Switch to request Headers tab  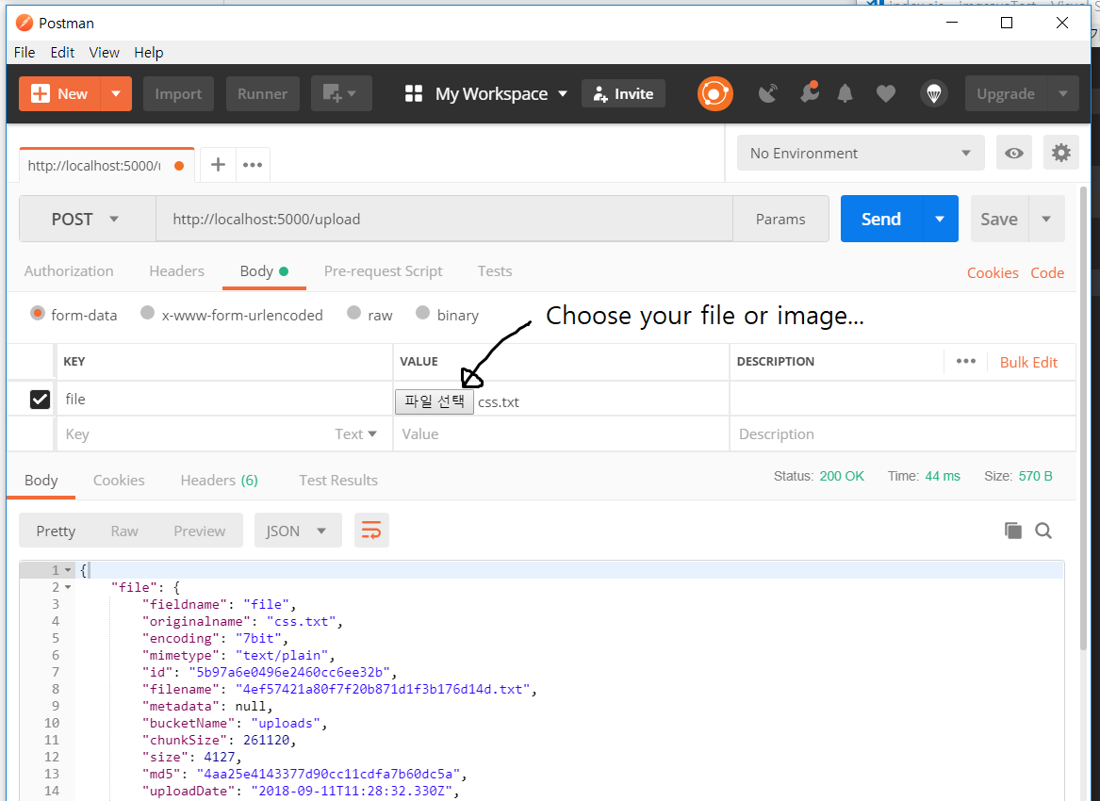point(177,270)
